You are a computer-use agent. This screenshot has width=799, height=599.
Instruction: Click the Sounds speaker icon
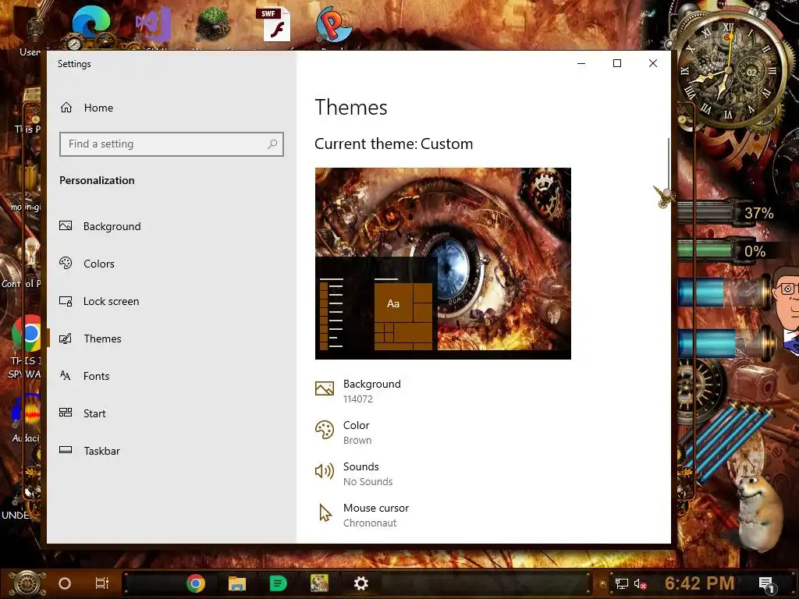(325, 471)
